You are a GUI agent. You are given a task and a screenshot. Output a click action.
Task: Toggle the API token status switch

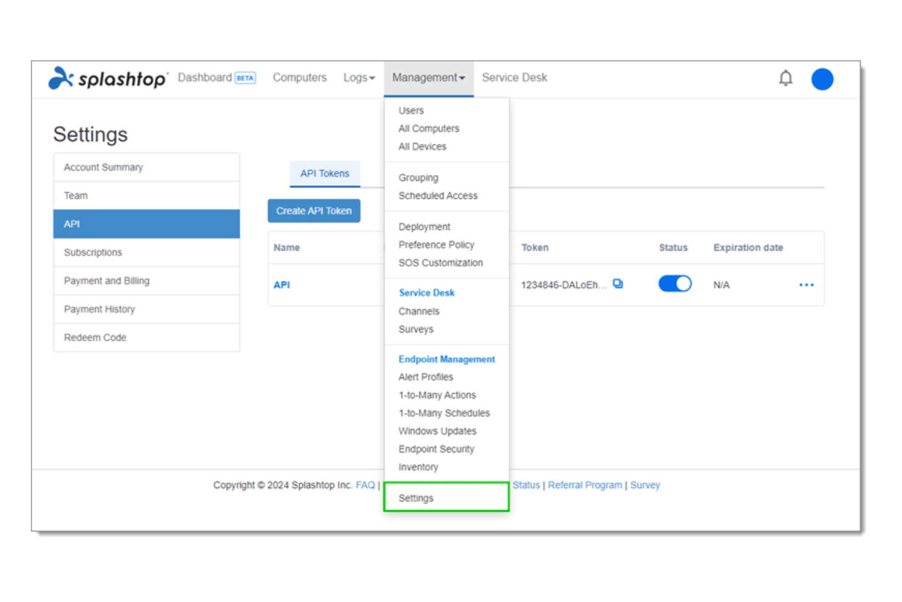coord(675,284)
